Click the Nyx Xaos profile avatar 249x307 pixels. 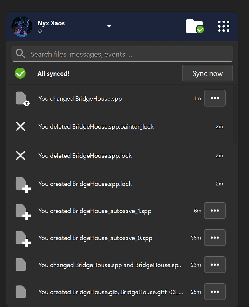(22, 26)
